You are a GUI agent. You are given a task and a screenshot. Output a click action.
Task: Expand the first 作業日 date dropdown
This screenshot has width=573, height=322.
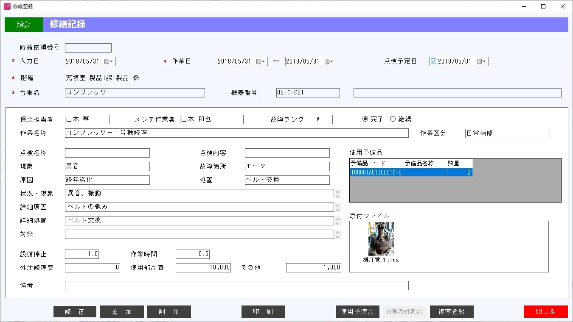pos(264,61)
